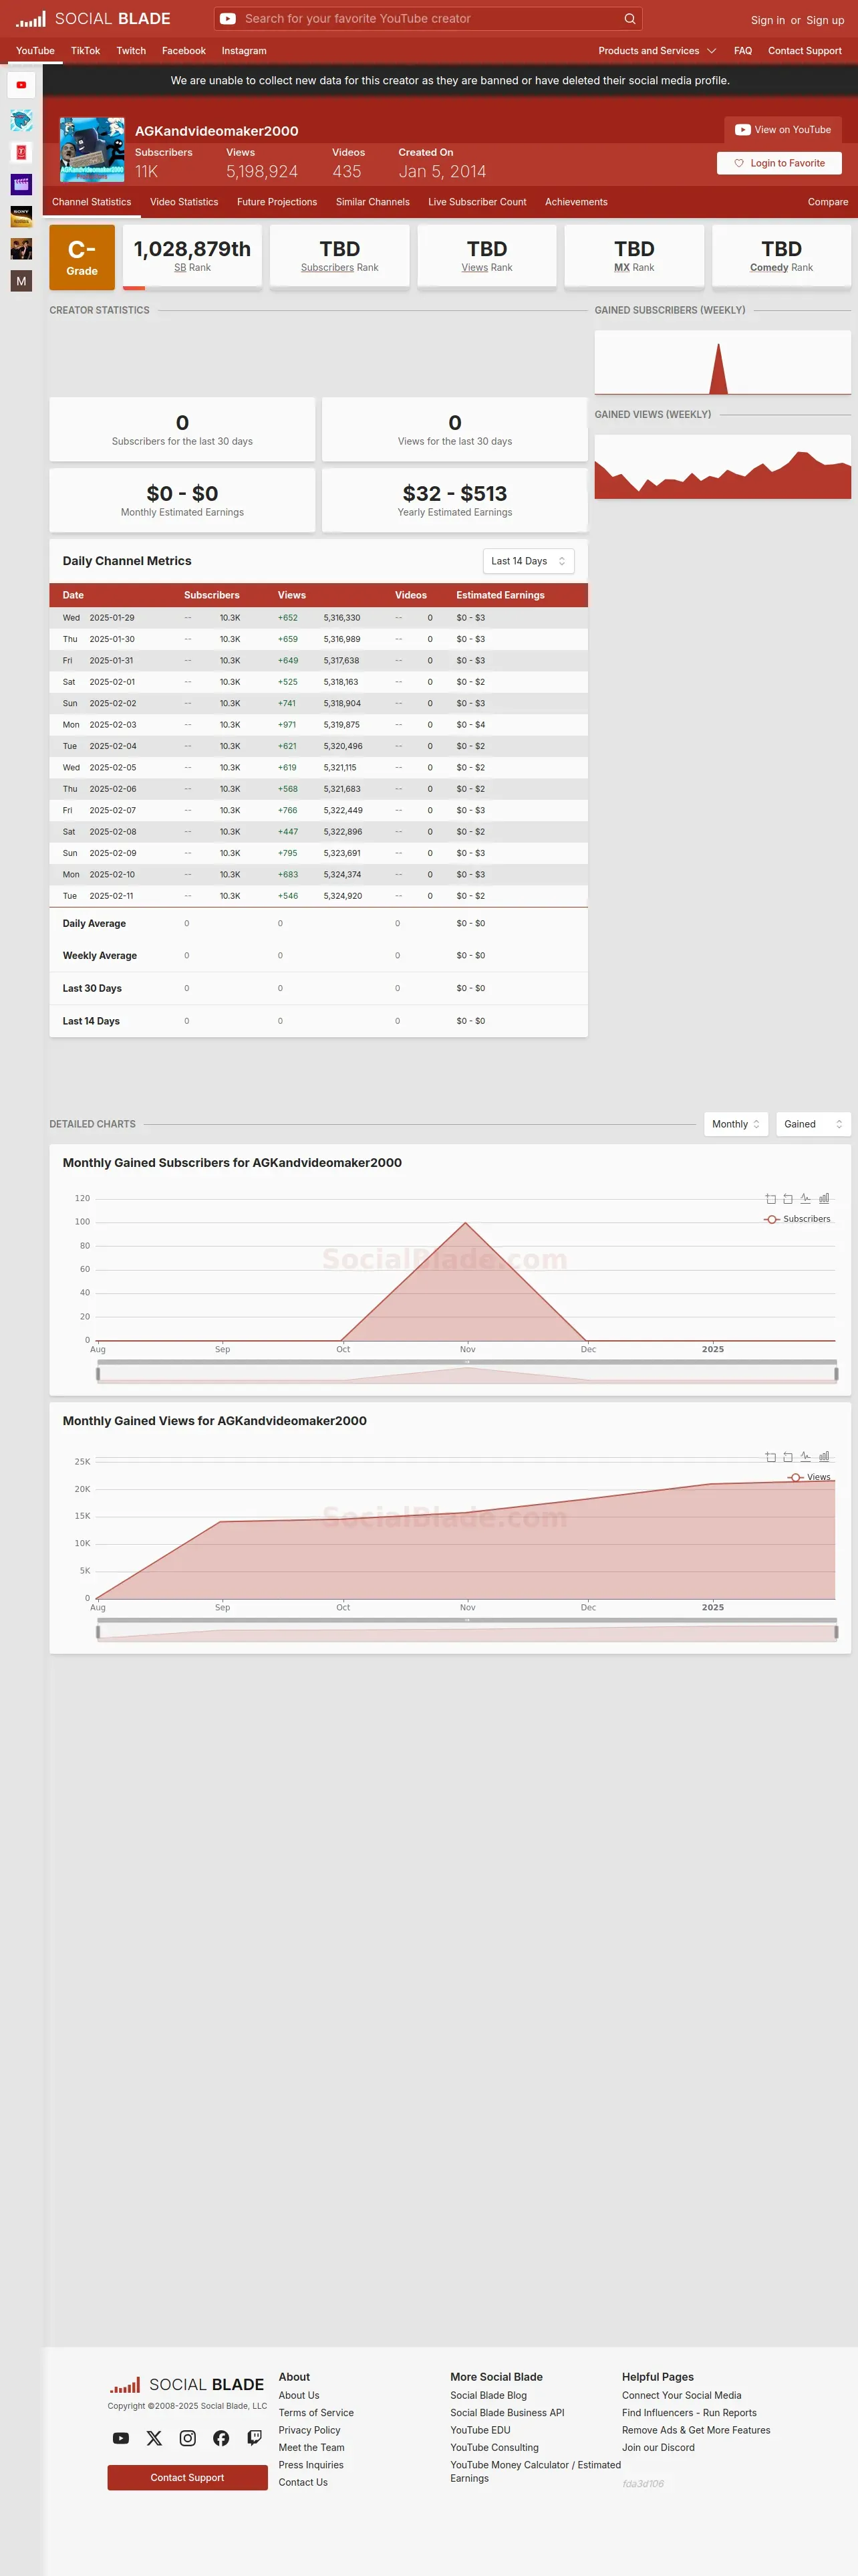The width and height of the screenshot is (858, 2576).
Task: Click the C- Grade badge
Action: tap(82, 257)
